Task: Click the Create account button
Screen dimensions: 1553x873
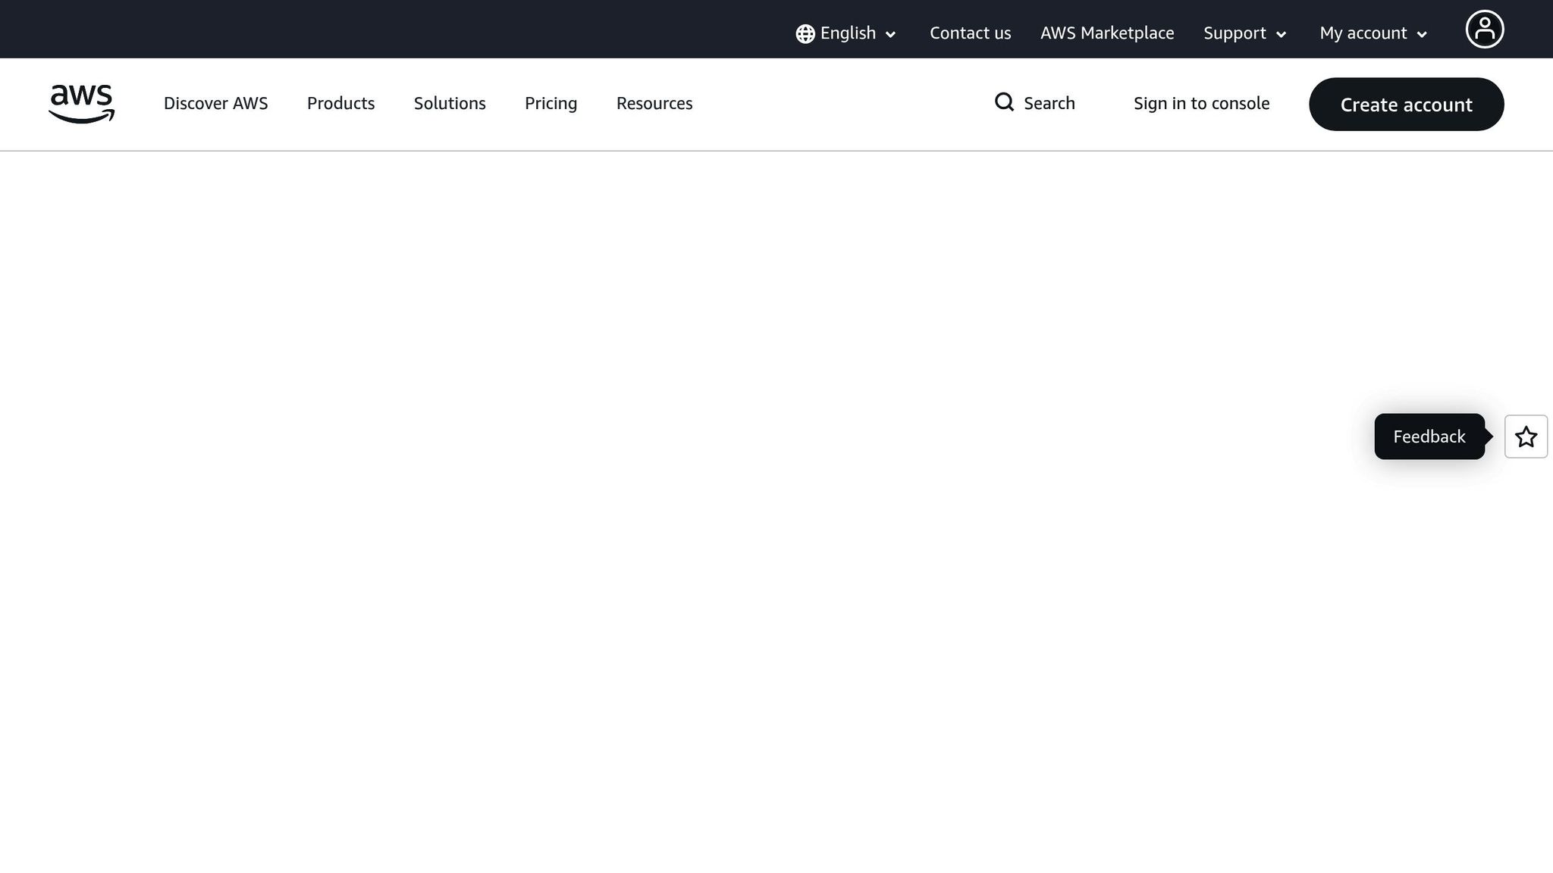Action: coord(1406,105)
